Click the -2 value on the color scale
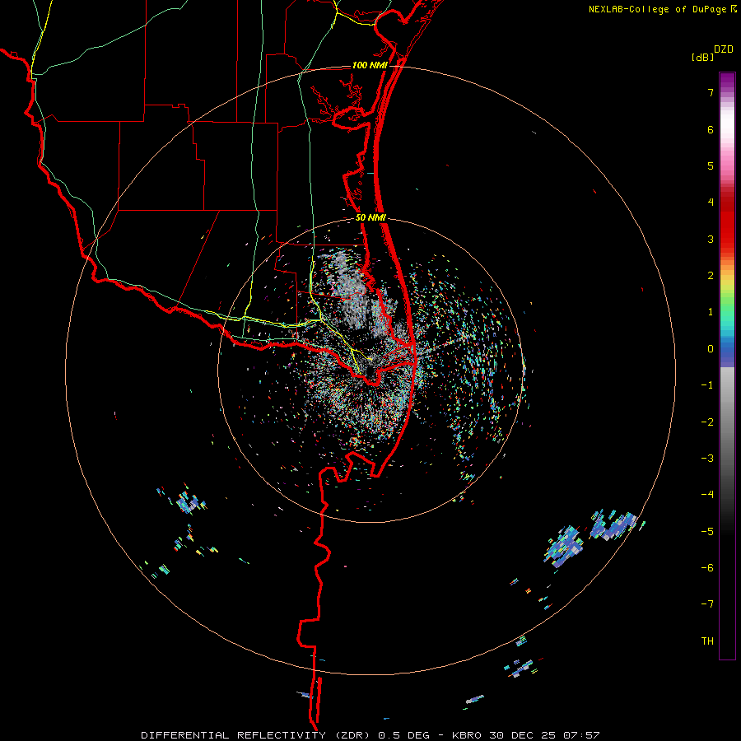Viewport: 741px width, 741px height. click(x=707, y=422)
